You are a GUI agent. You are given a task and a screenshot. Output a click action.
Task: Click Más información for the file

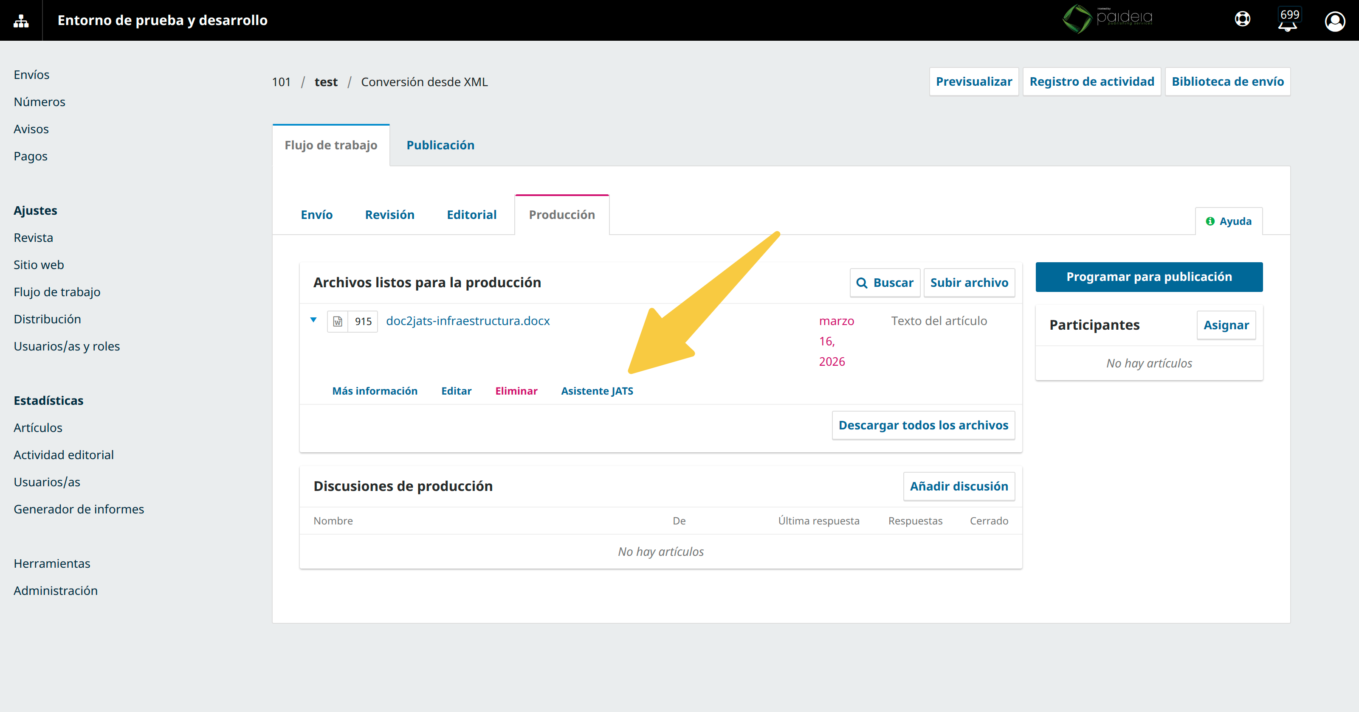coord(375,391)
